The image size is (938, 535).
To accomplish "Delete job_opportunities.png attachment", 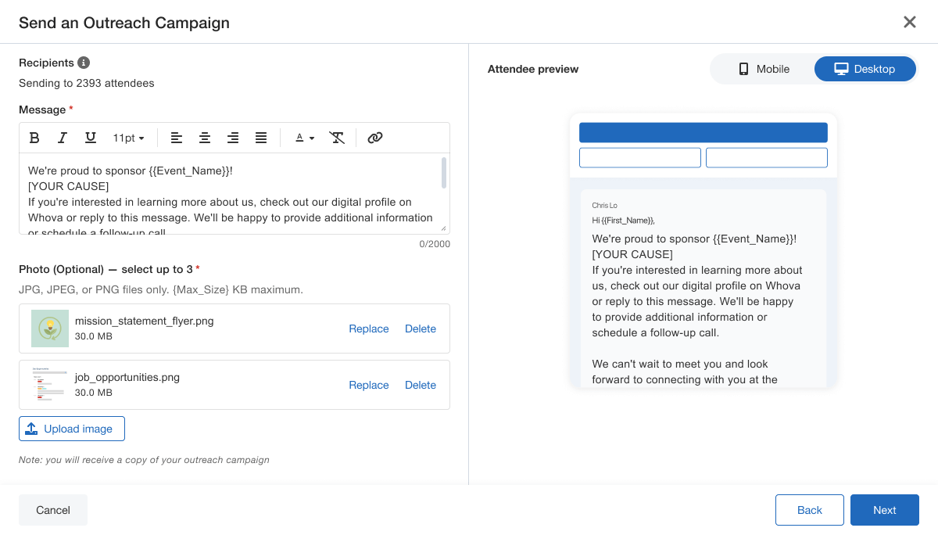I will tap(421, 385).
